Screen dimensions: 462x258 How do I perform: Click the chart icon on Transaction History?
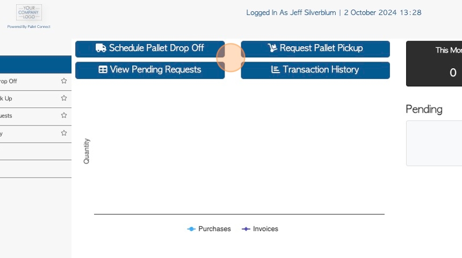coord(275,69)
